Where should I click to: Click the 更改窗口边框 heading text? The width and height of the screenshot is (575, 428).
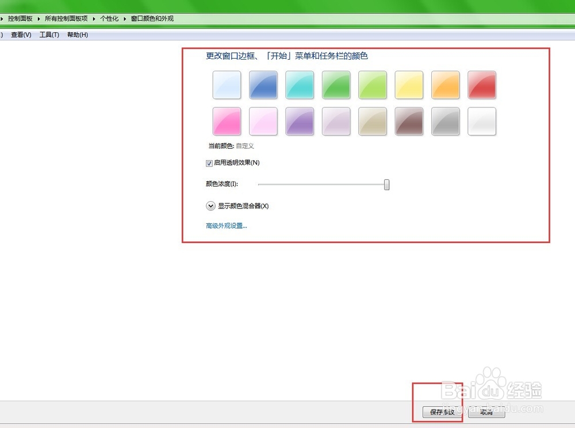pos(286,56)
